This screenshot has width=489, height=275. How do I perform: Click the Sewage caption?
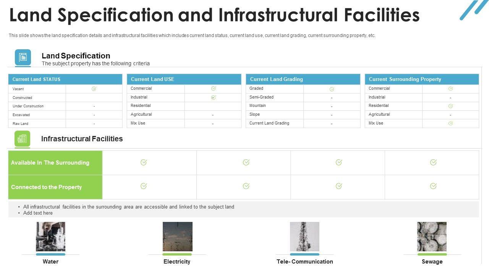[432, 262]
